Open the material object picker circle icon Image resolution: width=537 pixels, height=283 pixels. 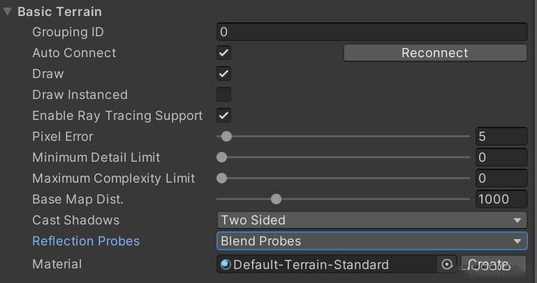click(447, 264)
